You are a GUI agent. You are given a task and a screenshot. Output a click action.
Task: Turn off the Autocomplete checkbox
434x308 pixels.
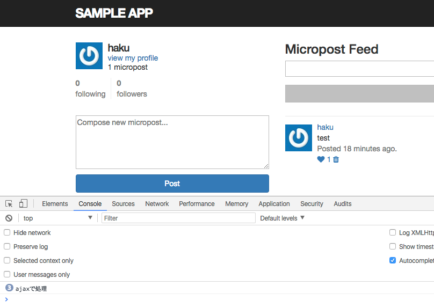393,261
